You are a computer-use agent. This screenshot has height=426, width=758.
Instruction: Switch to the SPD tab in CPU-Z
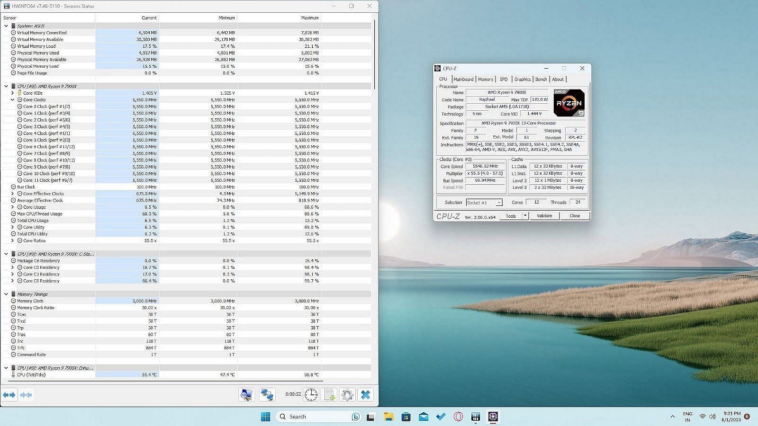tap(504, 80)
